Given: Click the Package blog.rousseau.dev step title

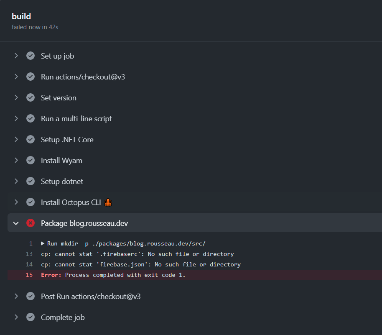Looking at the screenshot, I should click(x=84, y=223).
